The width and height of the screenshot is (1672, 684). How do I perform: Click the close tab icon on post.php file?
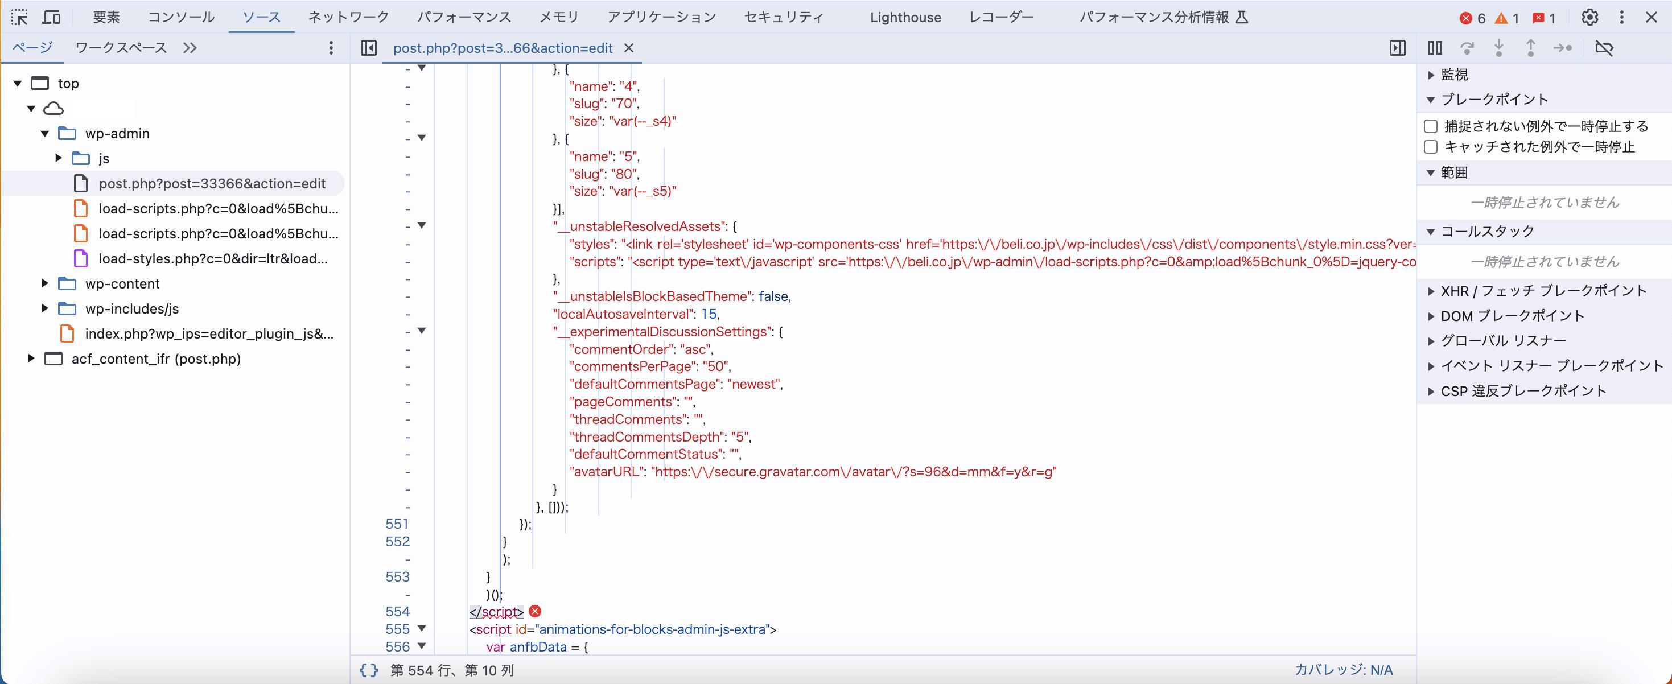pyautogui.click(x=630, y=48)
